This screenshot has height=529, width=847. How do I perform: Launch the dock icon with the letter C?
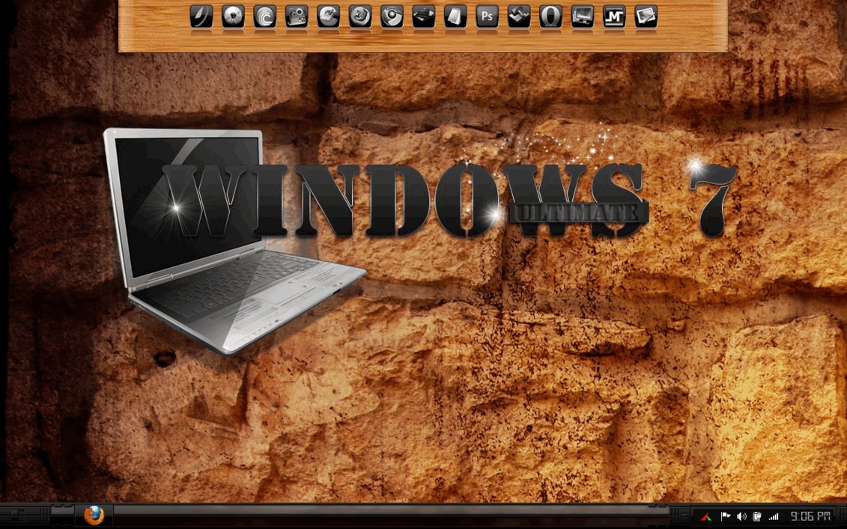point(329,16)
